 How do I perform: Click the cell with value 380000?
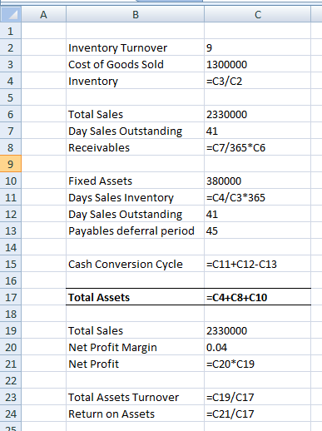(x=258, y=181)
